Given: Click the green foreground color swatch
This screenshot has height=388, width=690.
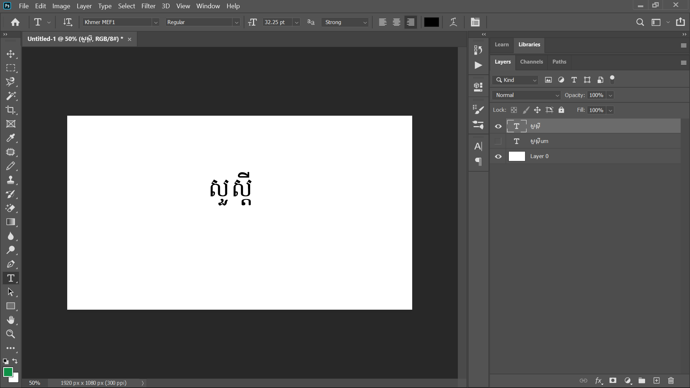Looking at the screenshot, I should (8, 372).
